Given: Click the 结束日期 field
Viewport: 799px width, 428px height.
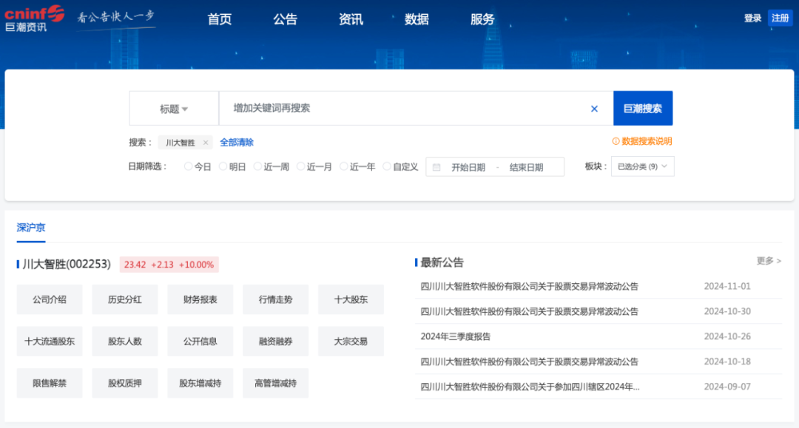Looking at the screenshot, I should pyautogui.click(x=527, y=168).
